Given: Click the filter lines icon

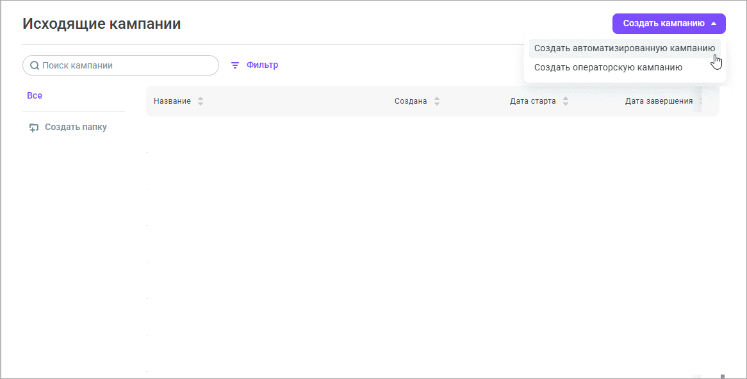Looking at the screenshot, I should 235,65.
